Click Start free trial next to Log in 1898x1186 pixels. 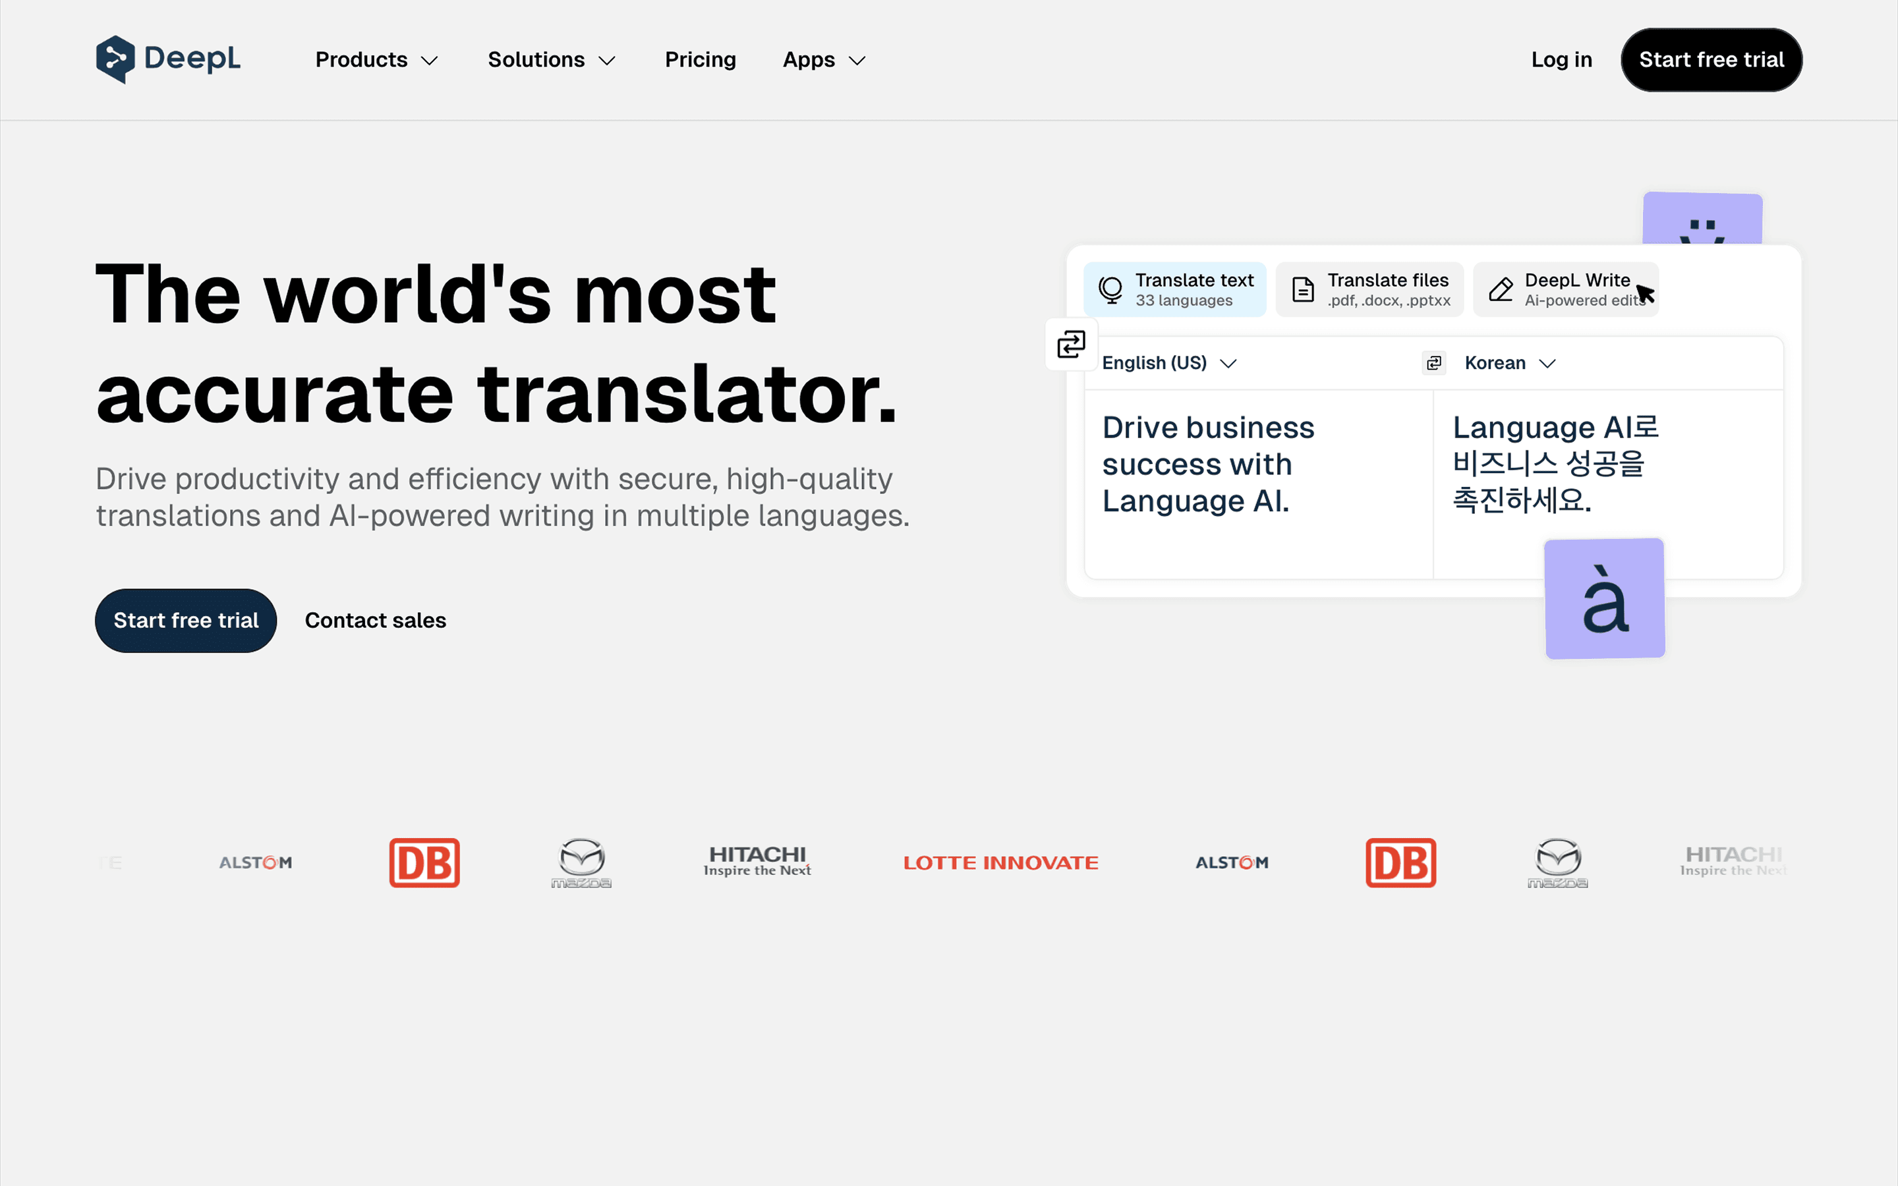click(1711, 59)
